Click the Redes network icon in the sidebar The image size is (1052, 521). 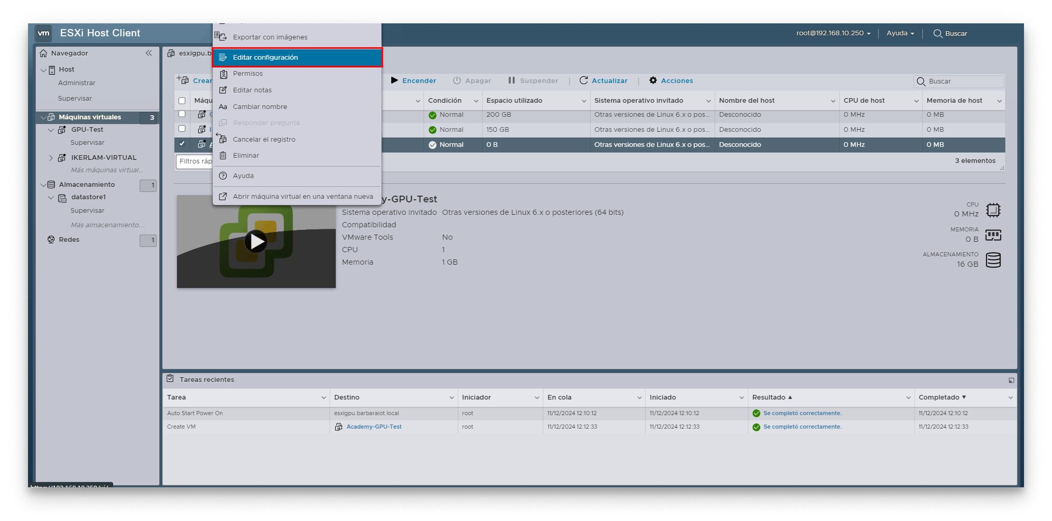coord(51,239)
